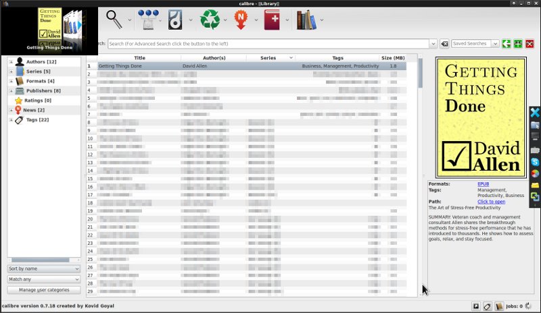Select the Tags [22] tree item
541x313 pixels.
coord(37,120)
